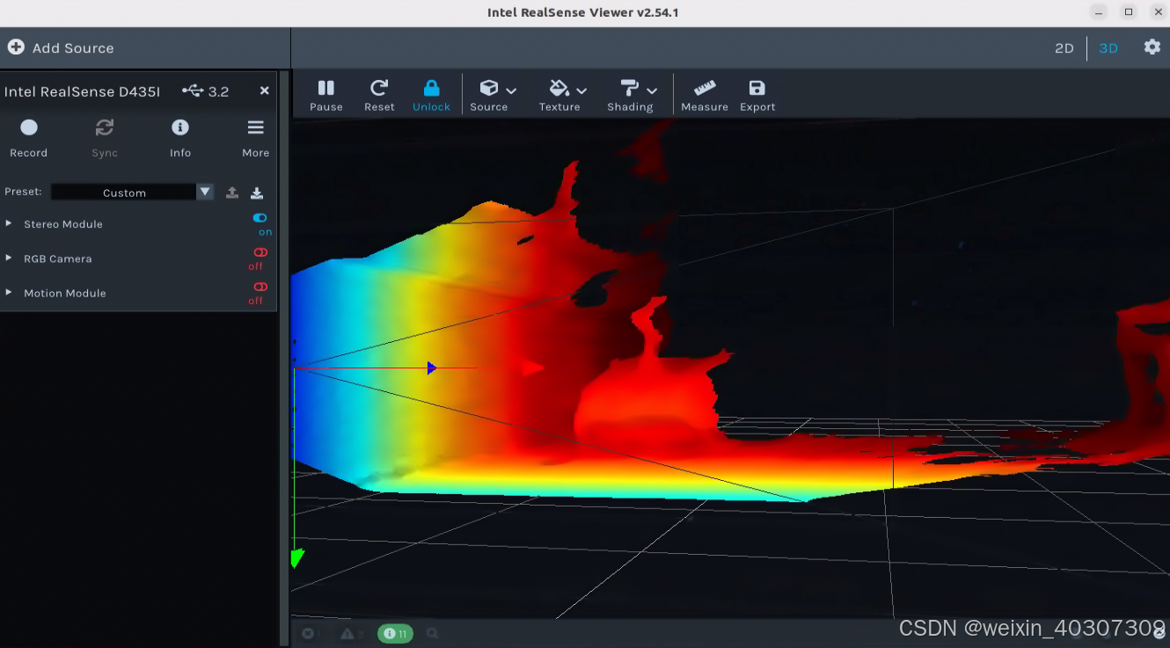The image size is (1170, 648).
Task: Switch to 3D view
Action: click(1108, 48)
